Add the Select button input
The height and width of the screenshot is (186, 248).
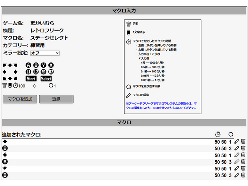pyautogui.click(x=46, y=78)
